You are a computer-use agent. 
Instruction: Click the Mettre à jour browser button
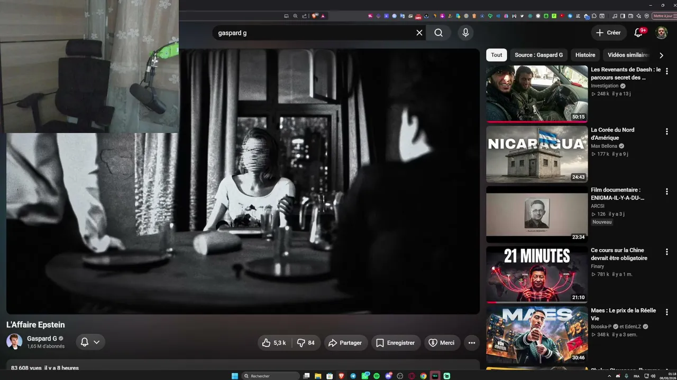click(x=665, y=16)
